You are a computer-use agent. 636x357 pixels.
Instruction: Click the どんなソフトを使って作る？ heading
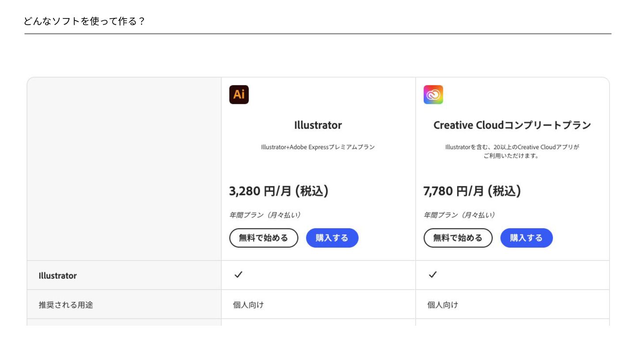84,21
